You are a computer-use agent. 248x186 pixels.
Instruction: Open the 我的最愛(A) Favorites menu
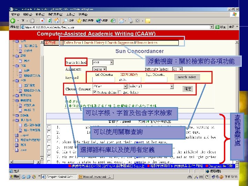(55, 14)
